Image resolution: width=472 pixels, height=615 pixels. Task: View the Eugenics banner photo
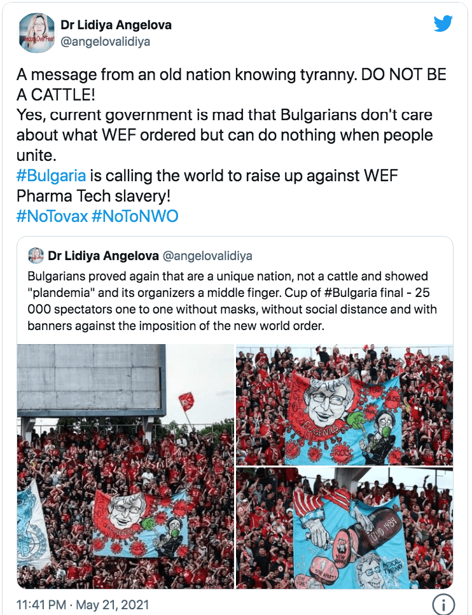click(345, 404)
